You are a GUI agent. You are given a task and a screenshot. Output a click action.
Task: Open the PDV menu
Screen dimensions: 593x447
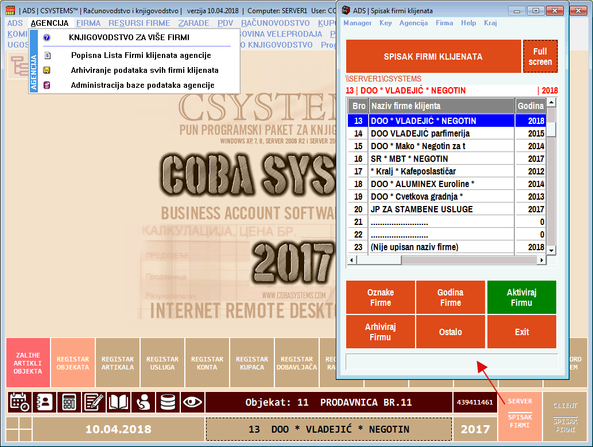point(226,23)
